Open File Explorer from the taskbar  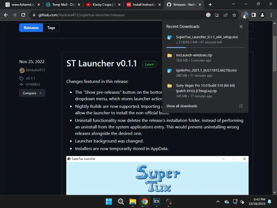coord(133,201)
